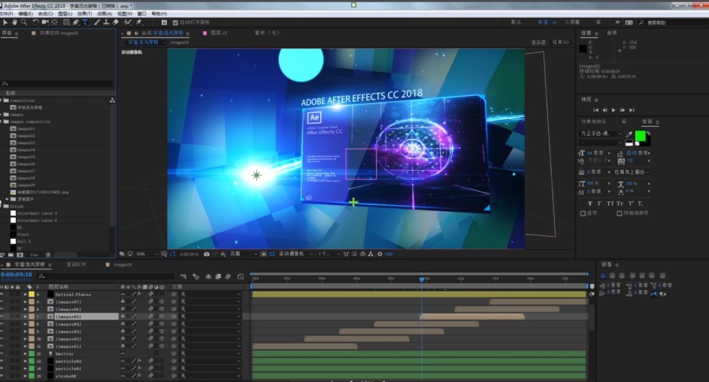The image size is (709, 382).
Task: Select the Standard workspace
Action: pyautogui.click(x=543, y=23)
